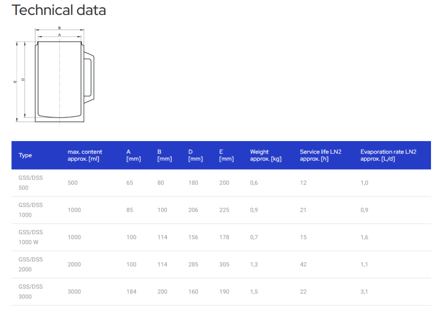Click the 0,6 weight value cell
Image resolution: width=436 pixels, height=309 pixels.
(x=254, y=183)
